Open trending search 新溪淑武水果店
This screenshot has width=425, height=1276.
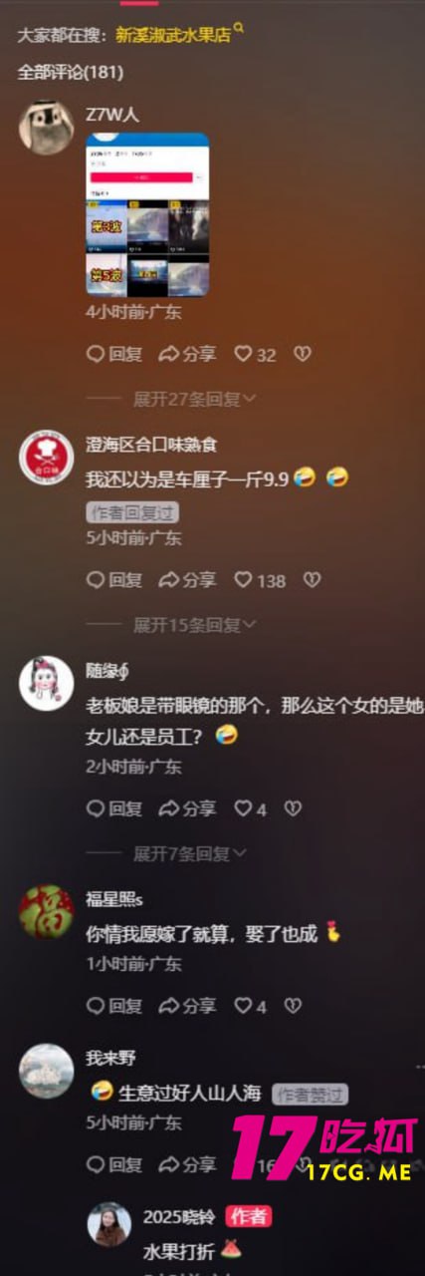click(173, 35)
